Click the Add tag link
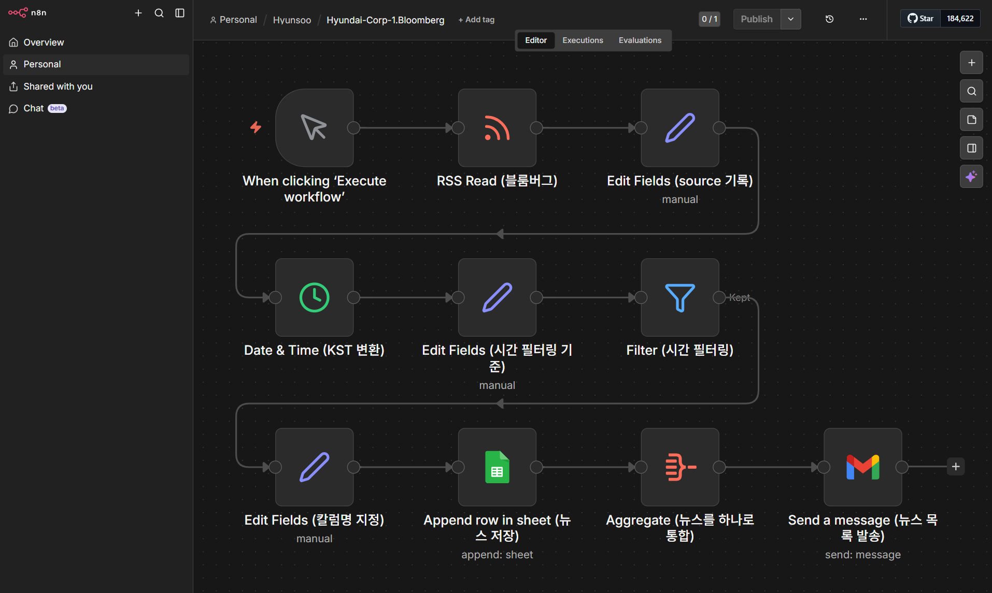 pos(476,20)
